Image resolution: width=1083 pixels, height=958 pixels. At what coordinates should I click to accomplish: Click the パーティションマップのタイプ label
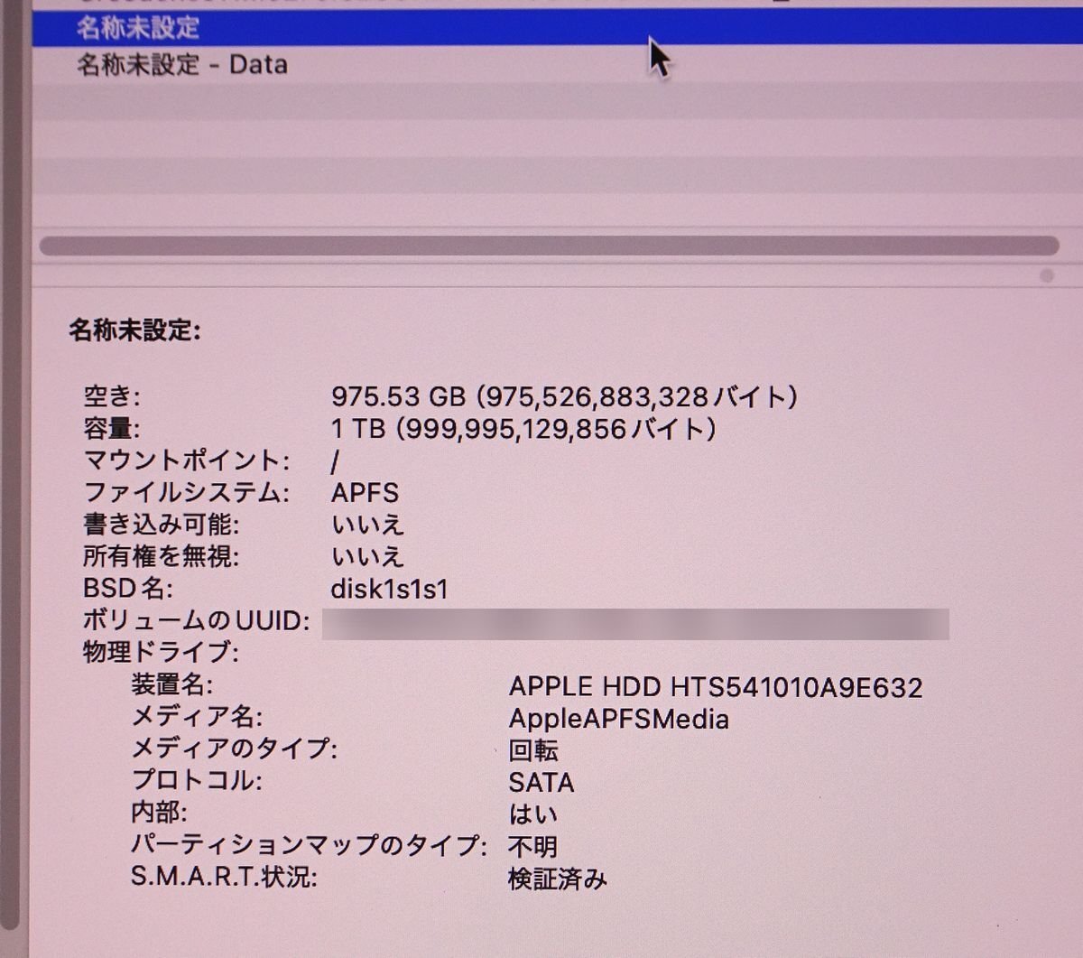tap(310, 845)
